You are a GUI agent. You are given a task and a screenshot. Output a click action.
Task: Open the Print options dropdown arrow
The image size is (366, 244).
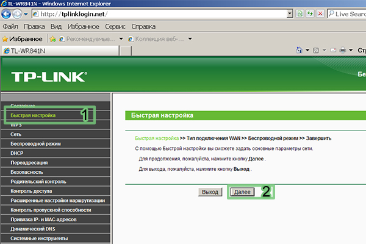click(x=351, y=50)
